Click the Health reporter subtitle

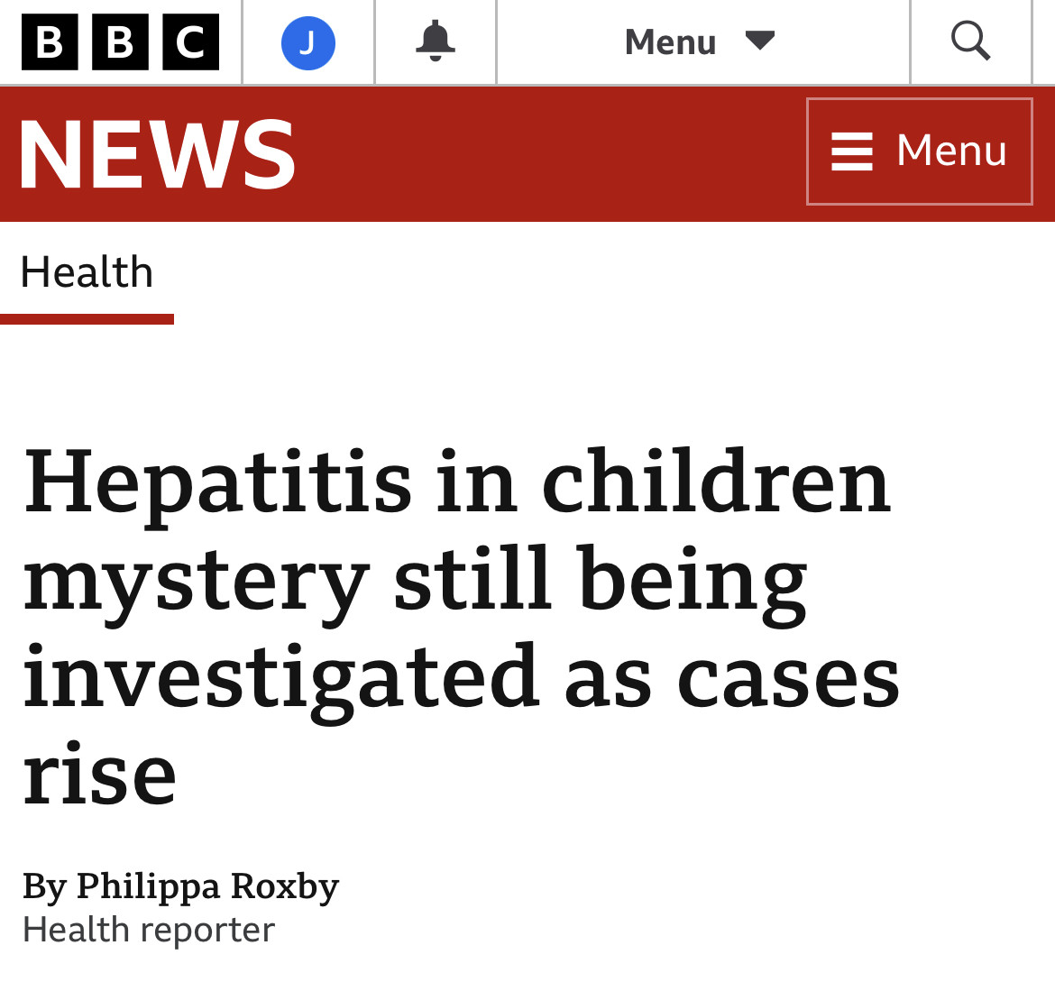tap(149, 930)
